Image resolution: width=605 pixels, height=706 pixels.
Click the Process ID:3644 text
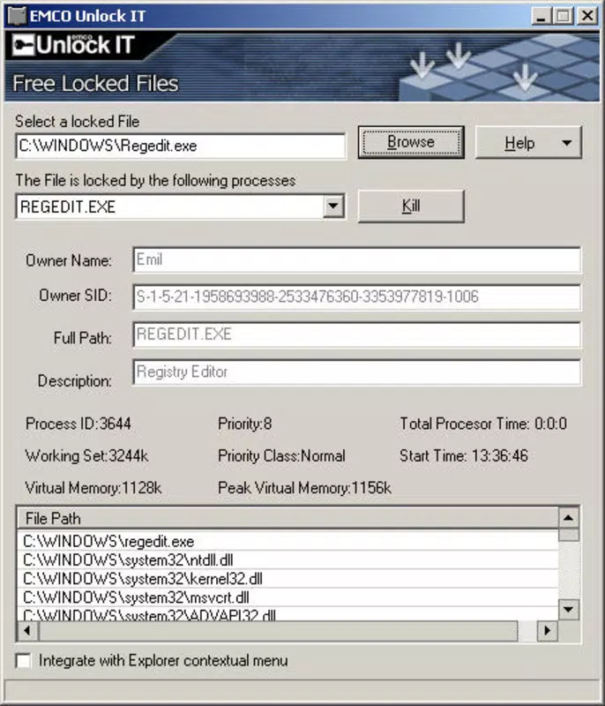tap(78, 424)
